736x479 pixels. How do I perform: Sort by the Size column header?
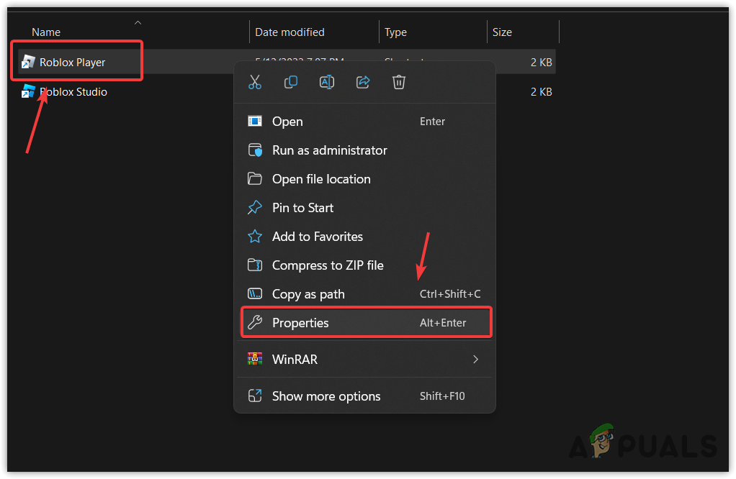click(502, 32)
